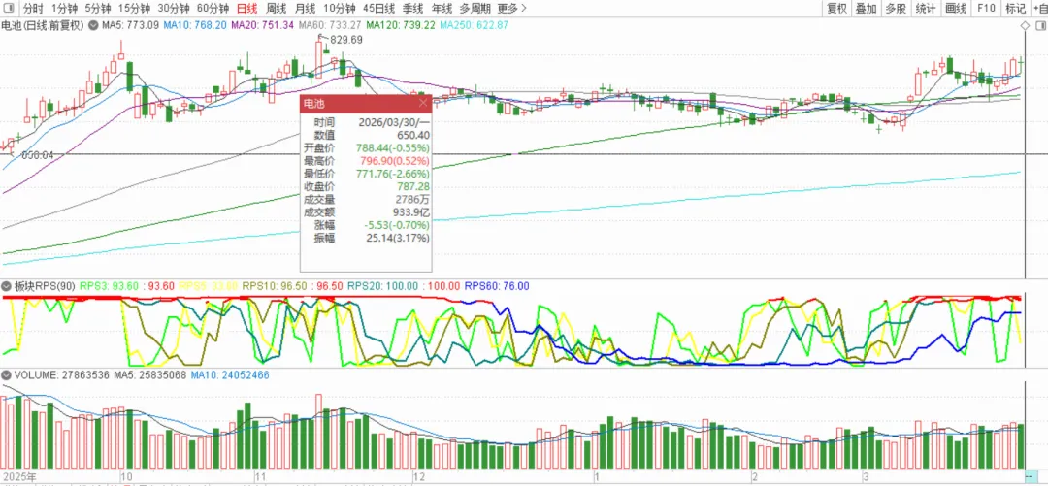The width and height of the screenshot is (1048, 486).
Task: Select the 年线 yearly period tab
Action: click(x=442, y=9)
